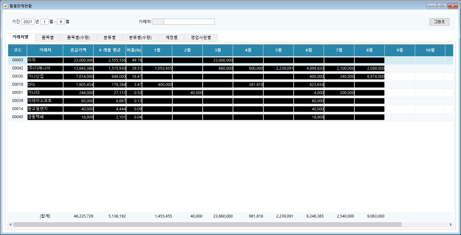Click the 라마 customer cell
The image size is (461, 235).
[x=45, y=60]
